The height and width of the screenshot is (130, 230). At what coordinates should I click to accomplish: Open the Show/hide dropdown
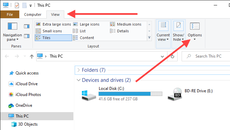click(x=179, y=34)
